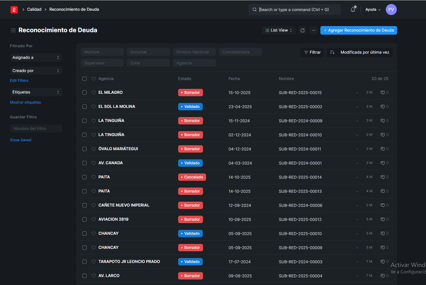Image resolution: width=426 pixels, height=285 pixels.
Task: Check the AV. CANADA row checkbox
Action: tap(84, 163)
